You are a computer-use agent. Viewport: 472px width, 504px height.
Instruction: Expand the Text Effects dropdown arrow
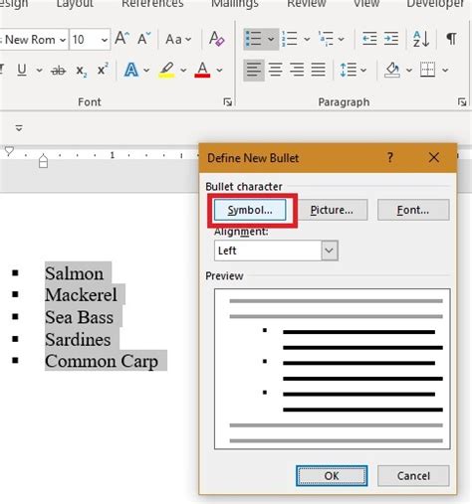click(146, 71)
